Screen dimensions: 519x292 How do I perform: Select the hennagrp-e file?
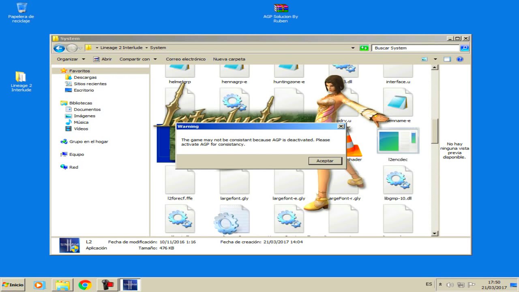(234, 74)
